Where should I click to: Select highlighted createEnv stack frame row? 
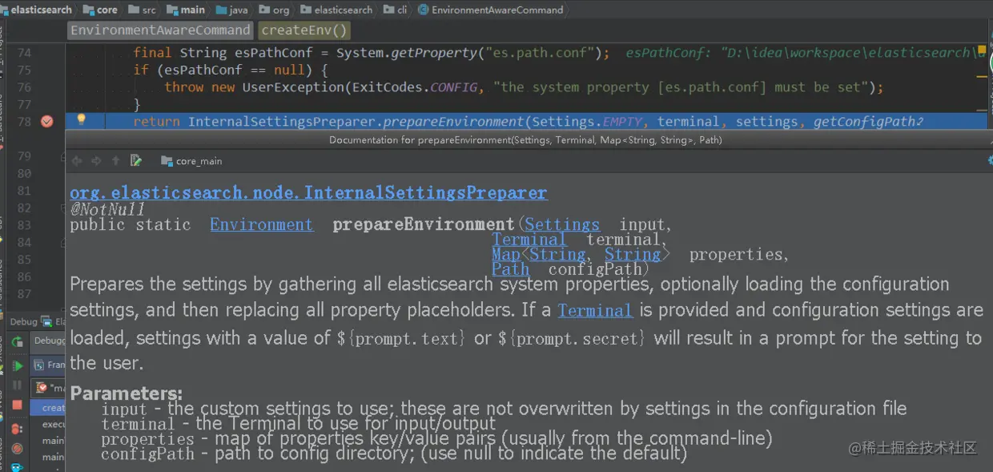[48, 407]
